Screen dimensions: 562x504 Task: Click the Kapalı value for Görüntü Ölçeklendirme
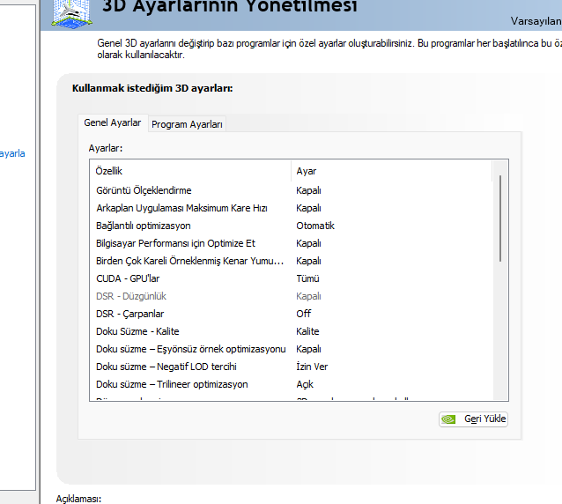click(308, 190)
